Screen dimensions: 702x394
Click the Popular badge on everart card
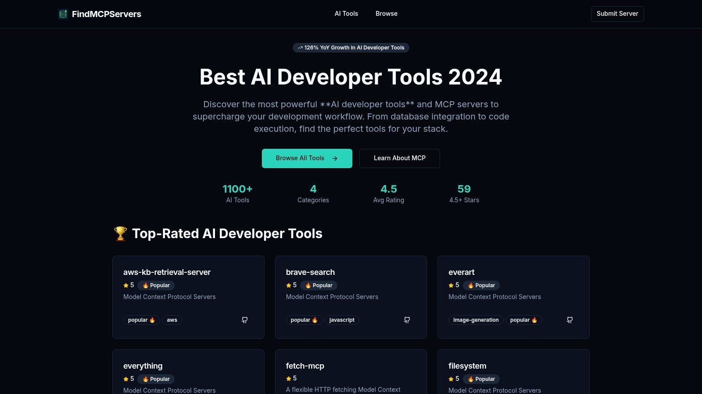click(x=481, y=285)
